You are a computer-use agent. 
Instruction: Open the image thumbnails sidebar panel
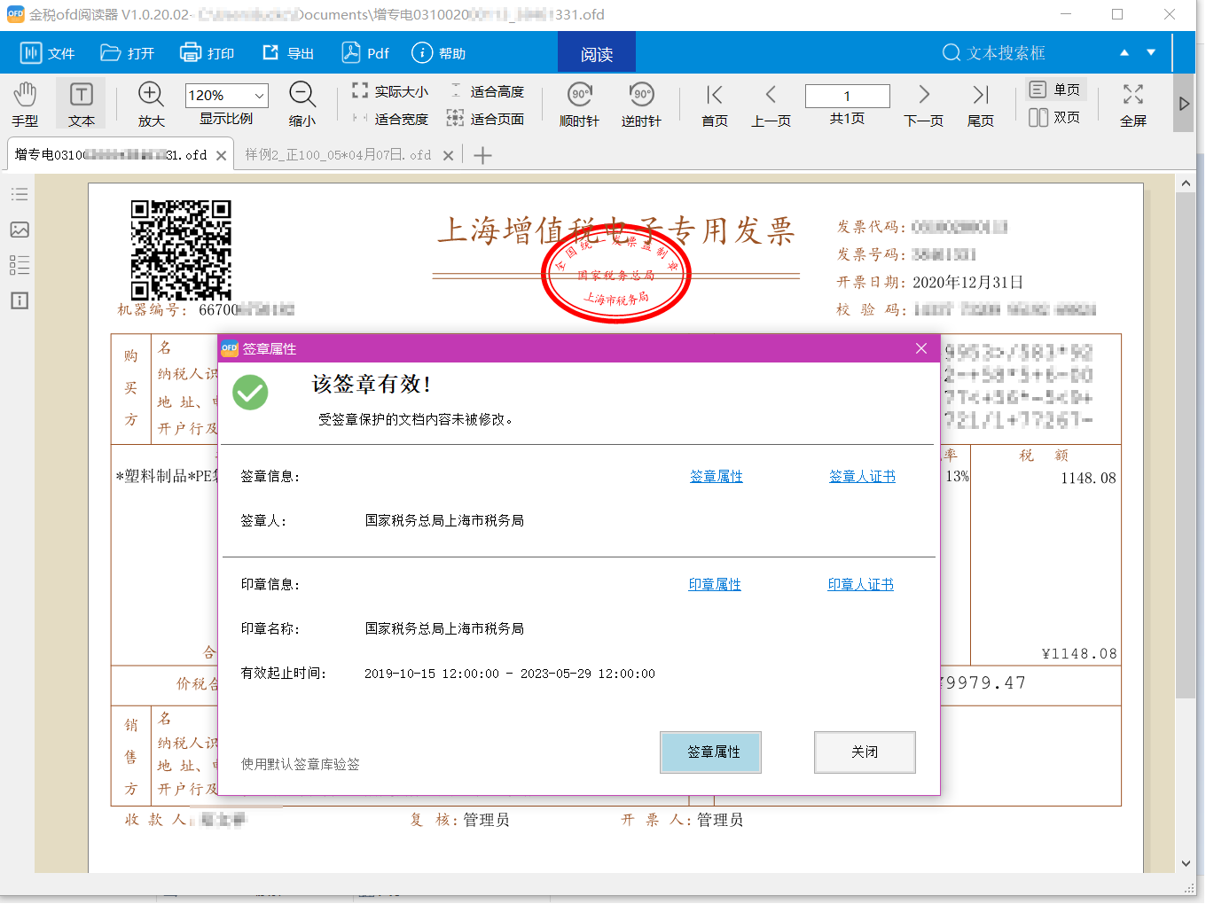[x=19, y=230]
